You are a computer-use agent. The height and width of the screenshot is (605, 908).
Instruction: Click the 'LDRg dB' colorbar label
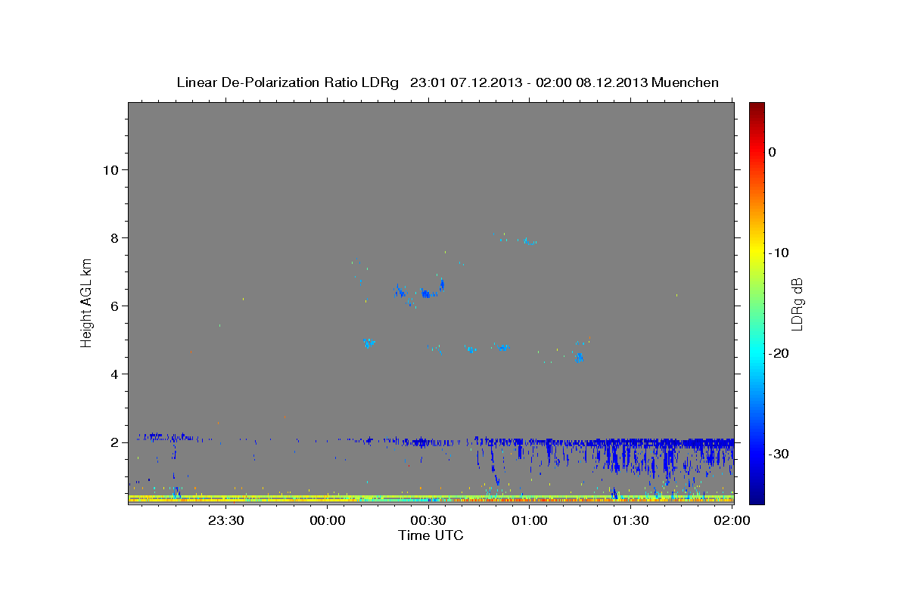[x=797, y=303]
